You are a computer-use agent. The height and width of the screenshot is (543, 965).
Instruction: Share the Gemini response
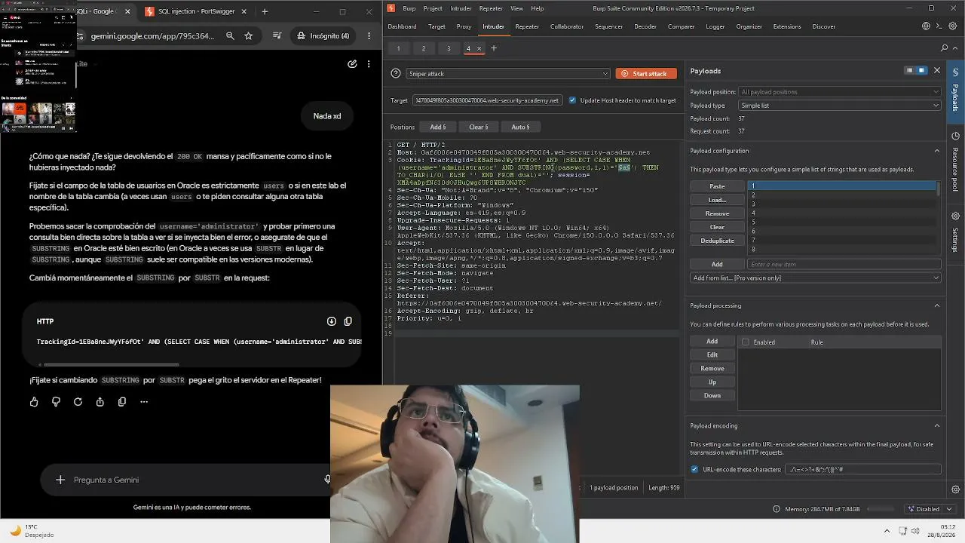(100, 402)
